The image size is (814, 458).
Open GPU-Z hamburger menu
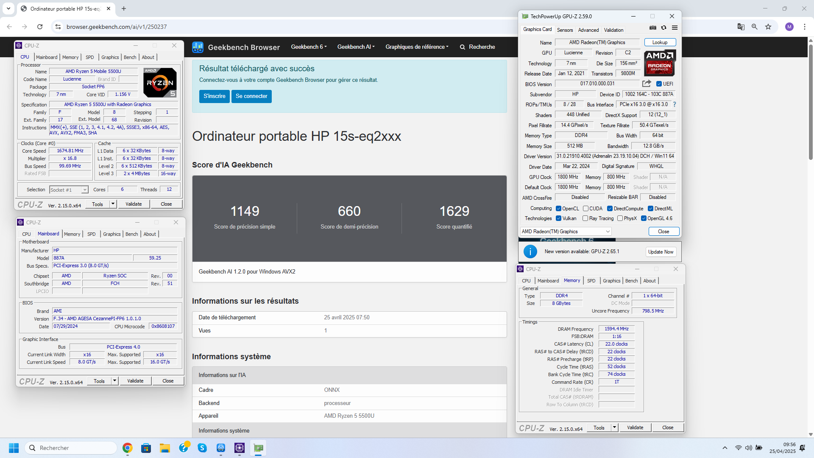675,28
